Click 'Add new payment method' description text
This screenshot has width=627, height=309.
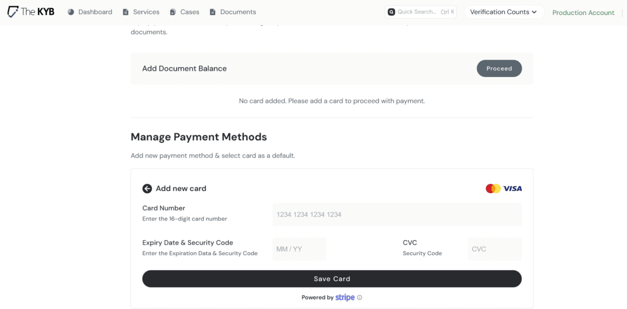coord(213,156)
